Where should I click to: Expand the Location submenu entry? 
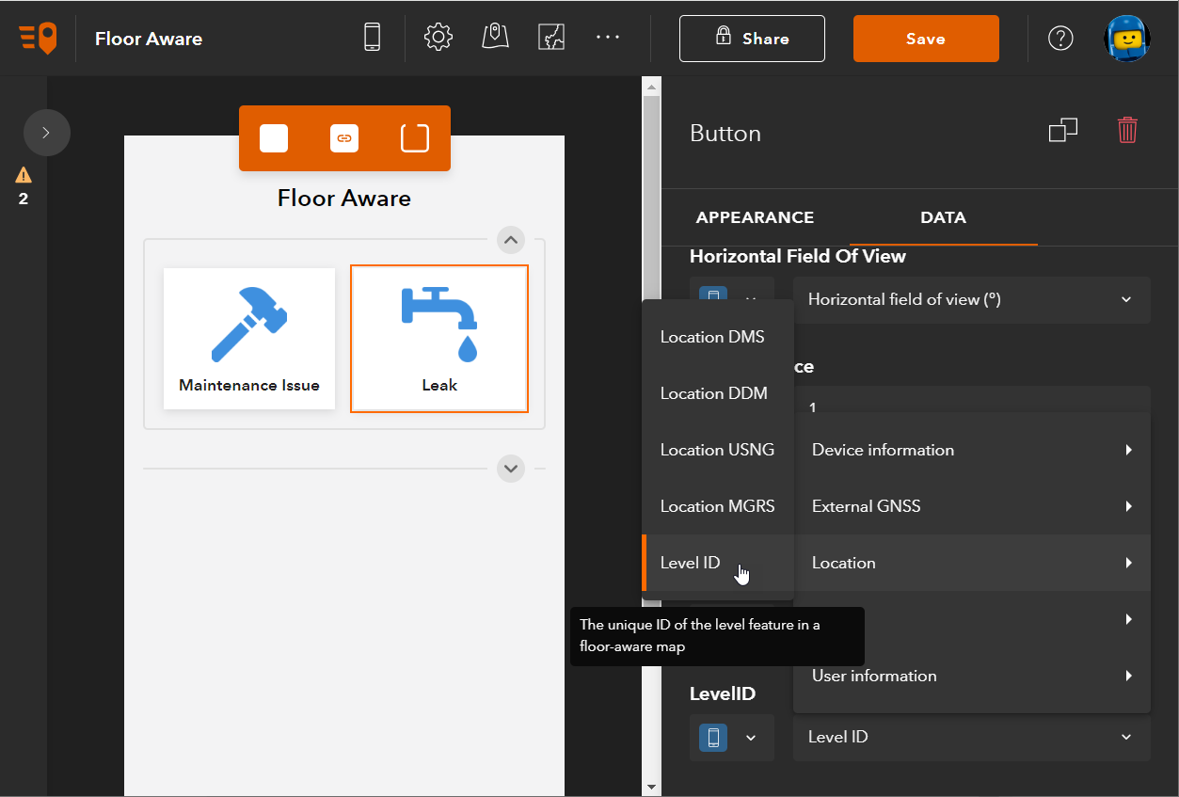click(x=972, y=562)
